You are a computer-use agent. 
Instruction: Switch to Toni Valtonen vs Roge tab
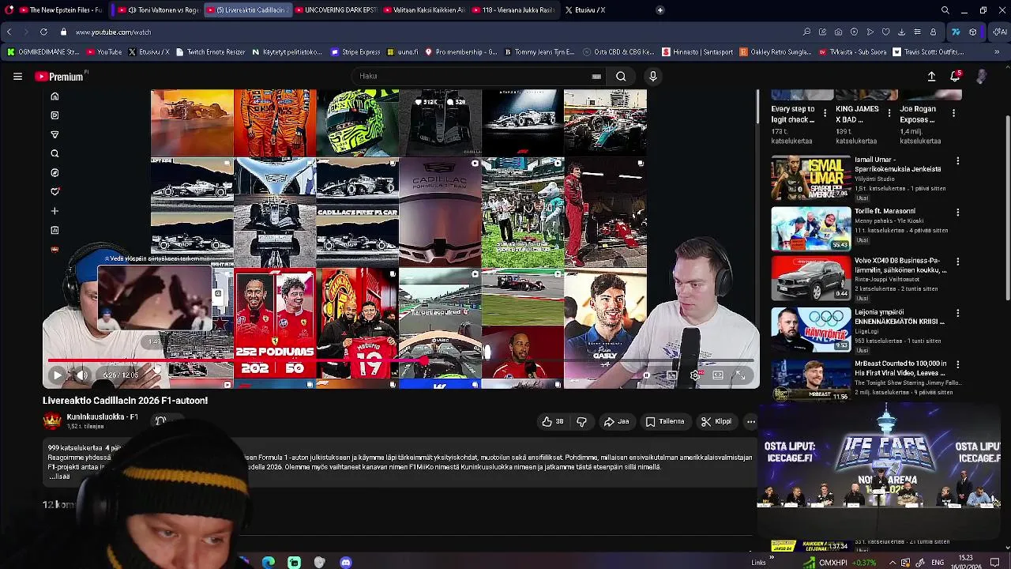[x=157, y=10]
